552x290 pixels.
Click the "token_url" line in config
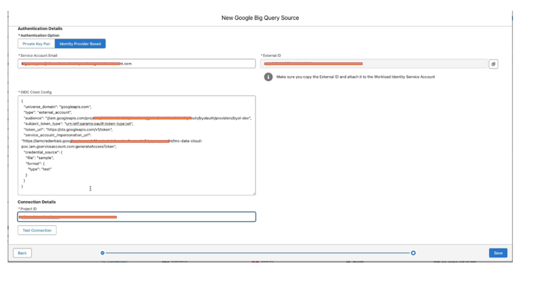(x=68, y=129)
